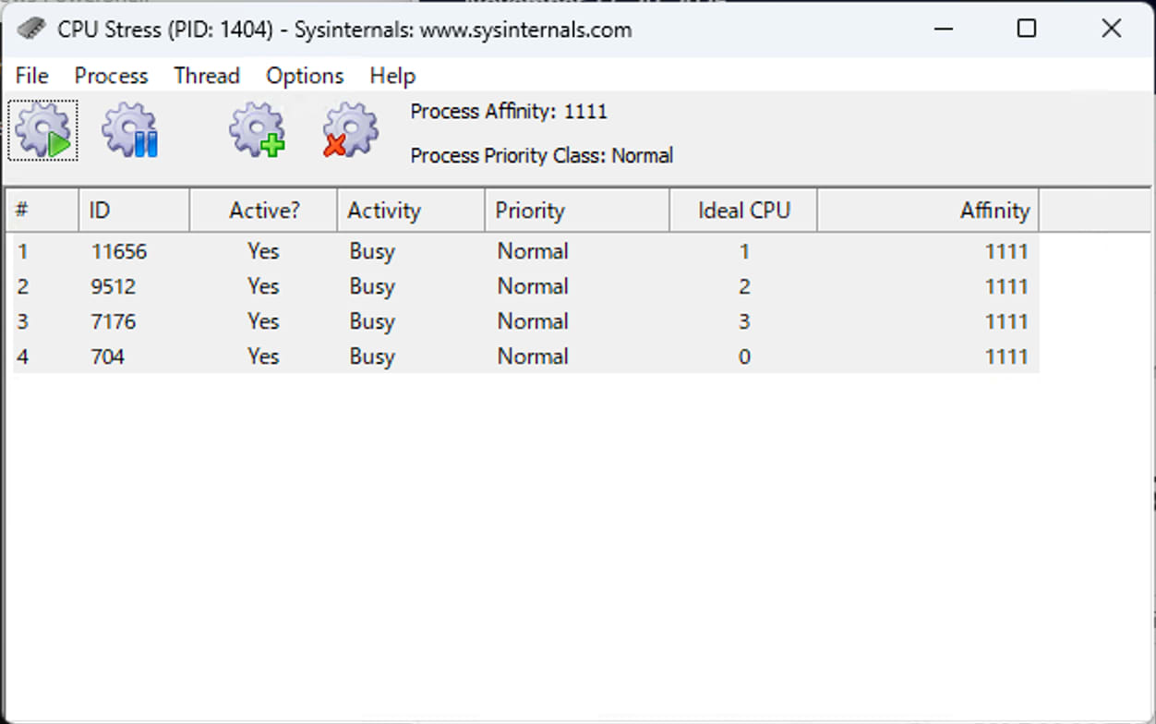The height and width of the screenshot is (724, 1156).
Task: Minimize the CPU Stress window
Action: click(x=943, y=29)
